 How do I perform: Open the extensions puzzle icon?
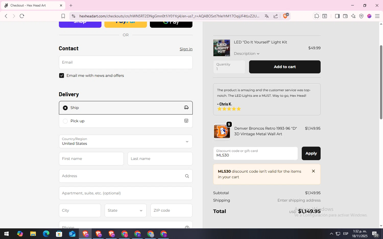(x=317, y=16)
